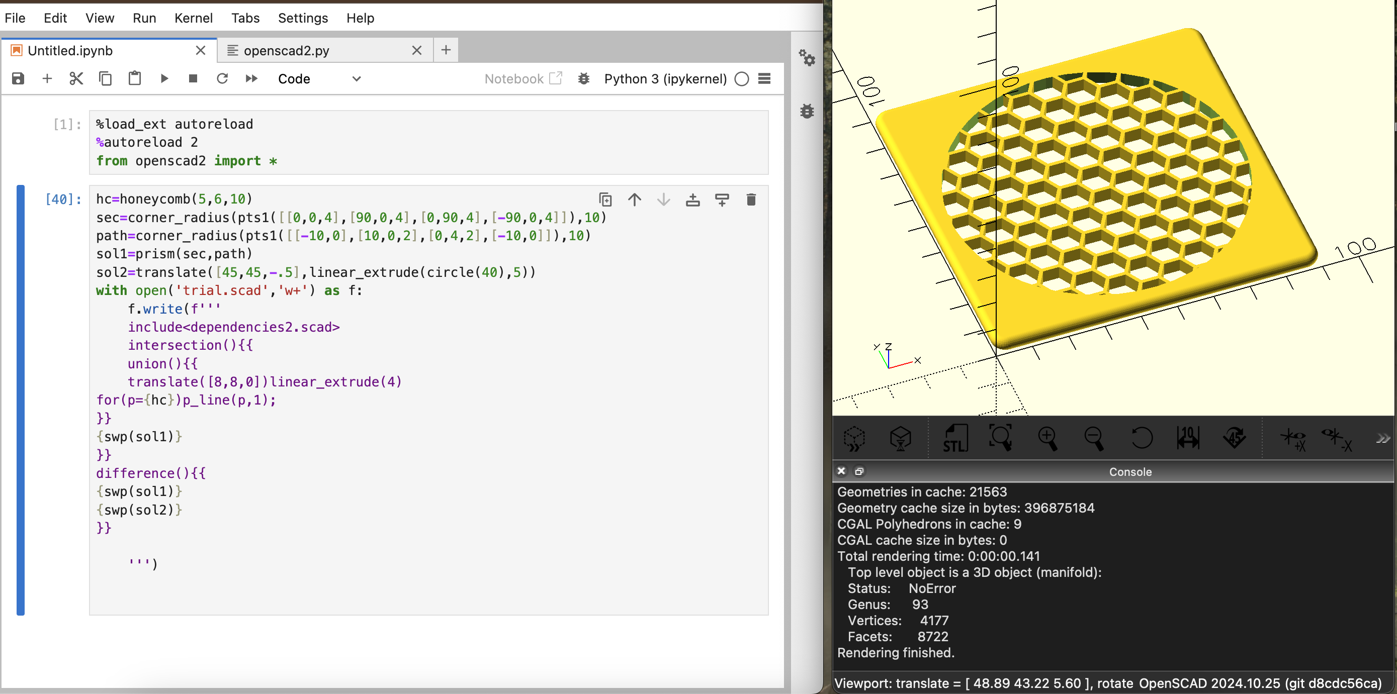Click the View All magnifier icon in OpenSCAD
Image resolution: width=1397 pixels, height=694 pixels.
[1001, 438]
